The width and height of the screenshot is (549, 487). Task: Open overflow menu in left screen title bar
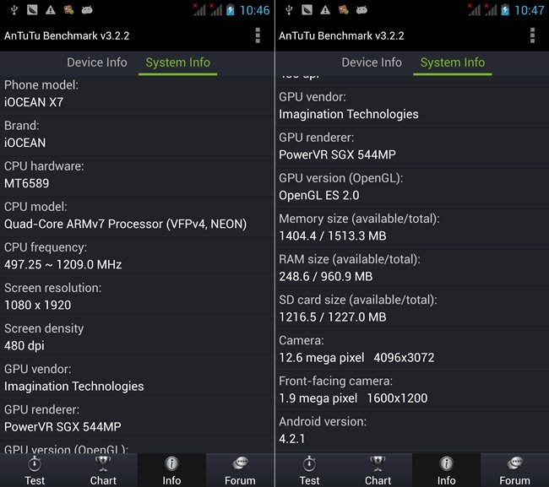(258, 35)
